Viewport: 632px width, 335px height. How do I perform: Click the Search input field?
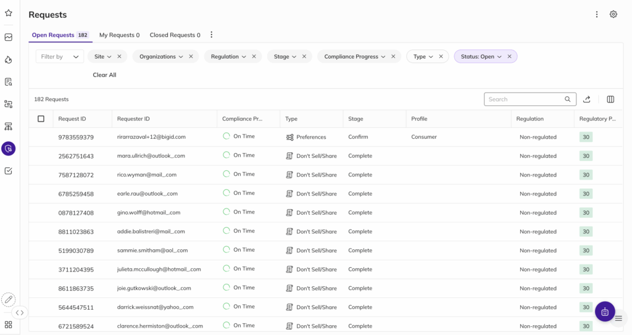pyautogui.click(x=525, y=99)
